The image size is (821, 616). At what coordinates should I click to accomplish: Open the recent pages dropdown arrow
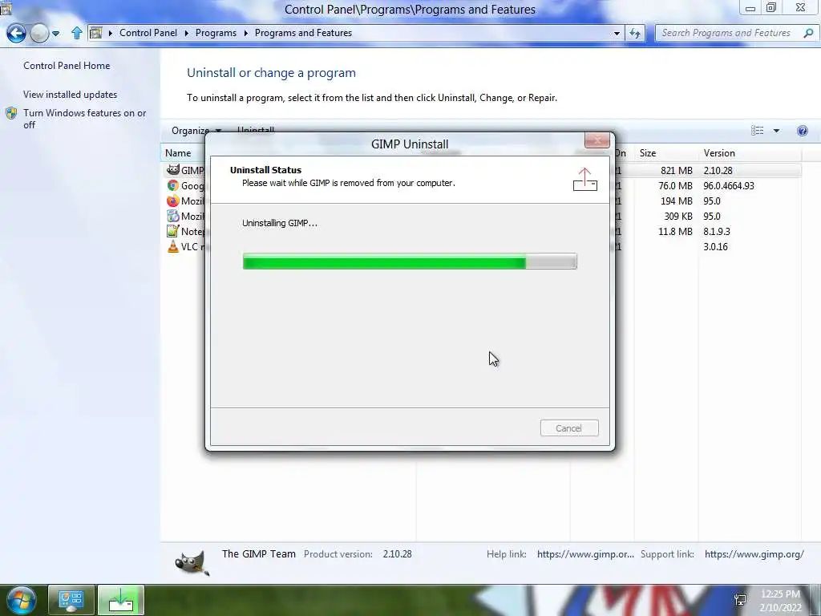coord(55,34)
